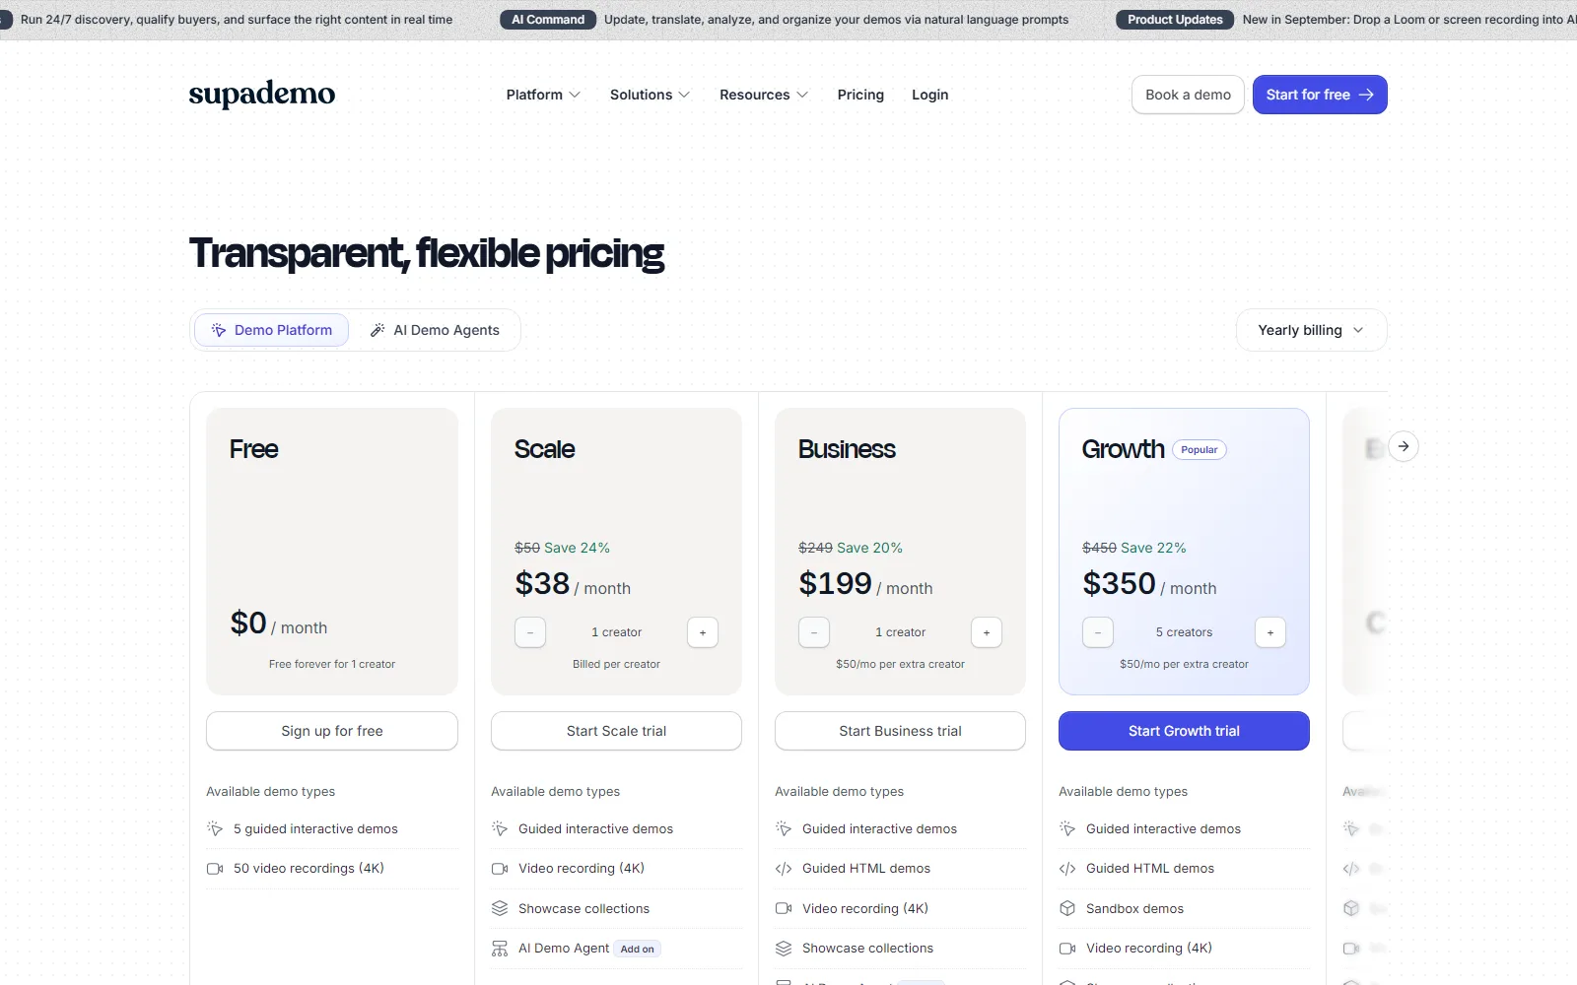
Task: Click the AI Command banner badge
Action: 548,20
